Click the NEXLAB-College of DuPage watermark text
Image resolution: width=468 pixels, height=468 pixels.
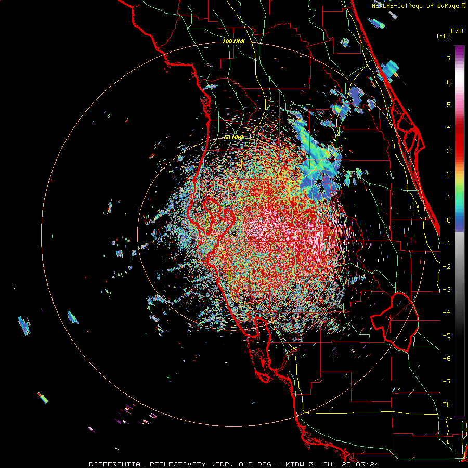click(419, 6)
